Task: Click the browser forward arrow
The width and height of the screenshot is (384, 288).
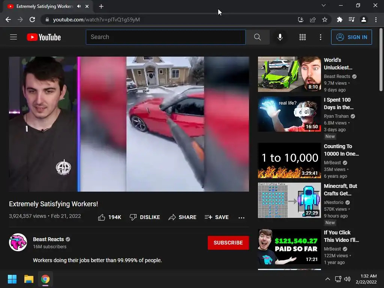Action: pyautogui.click(x=20, y=19)
